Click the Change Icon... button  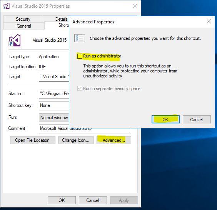76,140
